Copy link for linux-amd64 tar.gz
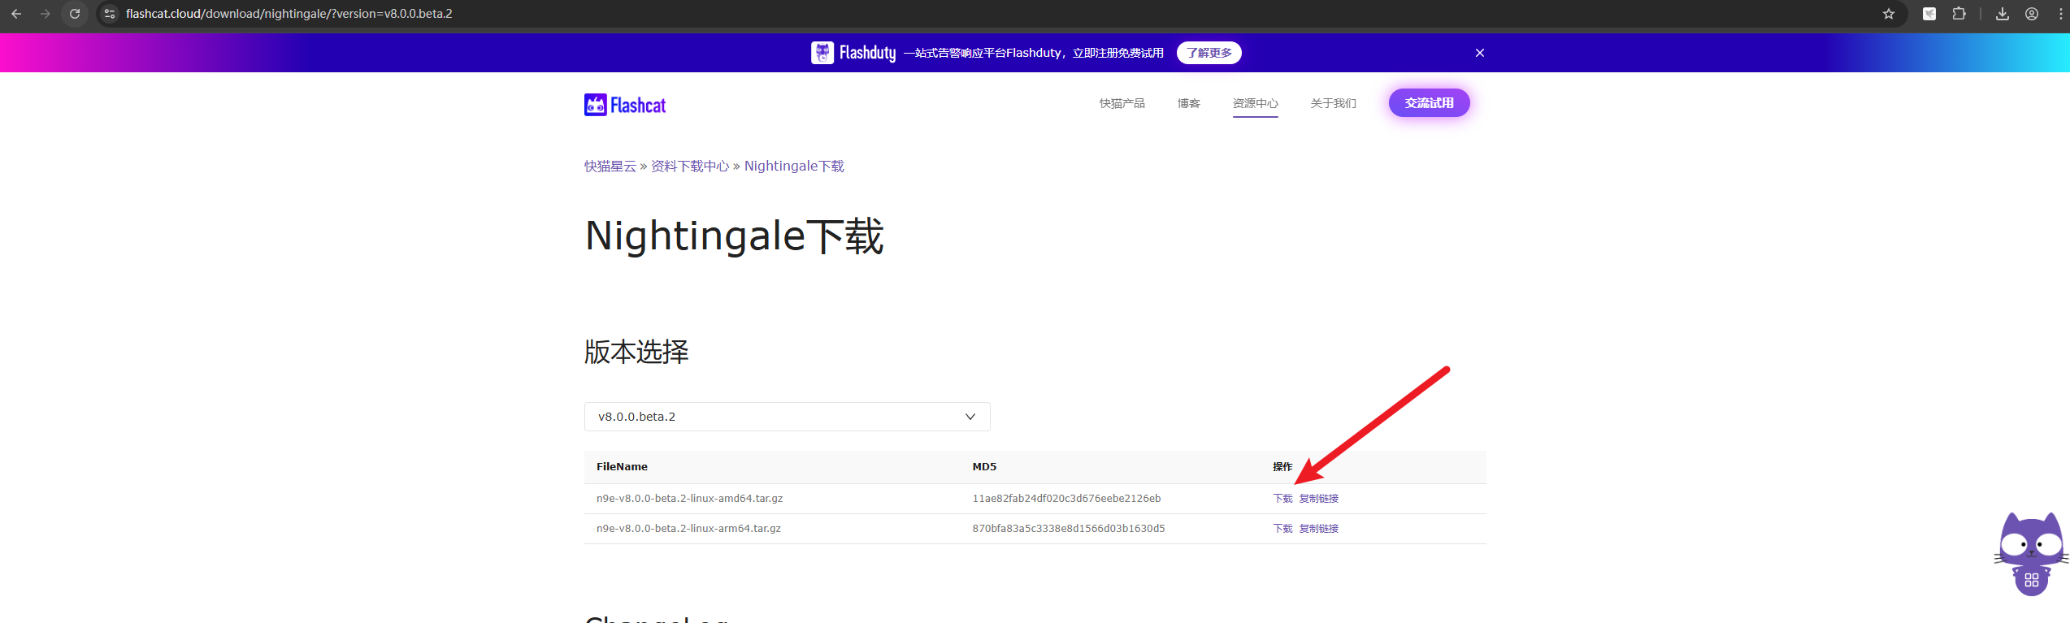2070x623 pixels. tap(1318, 499)
